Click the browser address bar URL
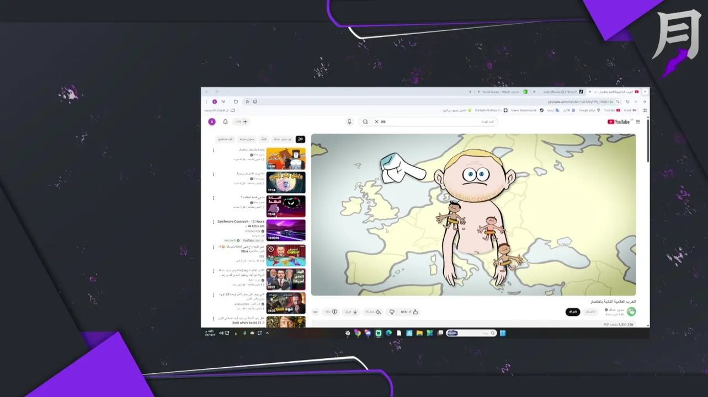This screenshot has height=397, width=708. coord(580,101)
